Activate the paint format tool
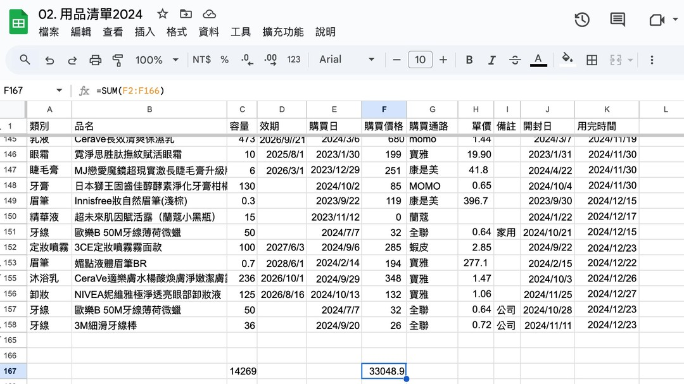 (118, 60)
